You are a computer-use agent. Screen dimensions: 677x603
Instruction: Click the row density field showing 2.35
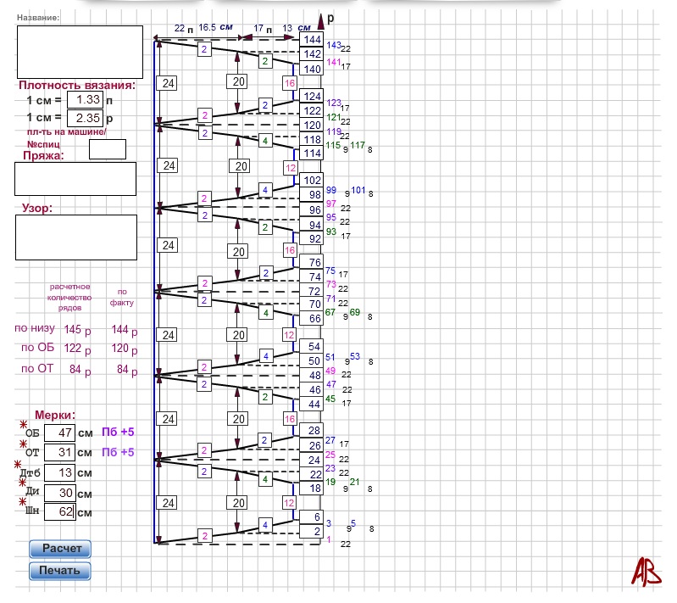click(x=84, y=118)
